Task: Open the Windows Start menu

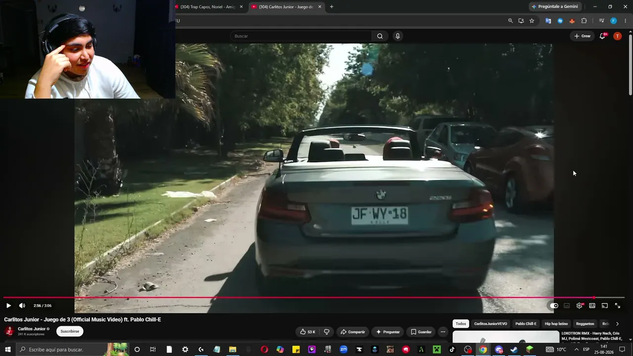Action: [7, 350]
